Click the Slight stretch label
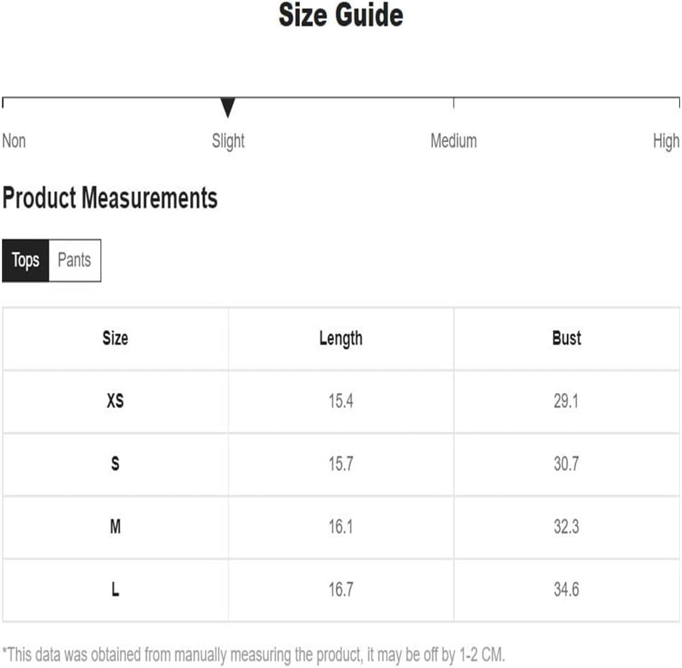Screen dimensions: 682x668 (228, 141)
